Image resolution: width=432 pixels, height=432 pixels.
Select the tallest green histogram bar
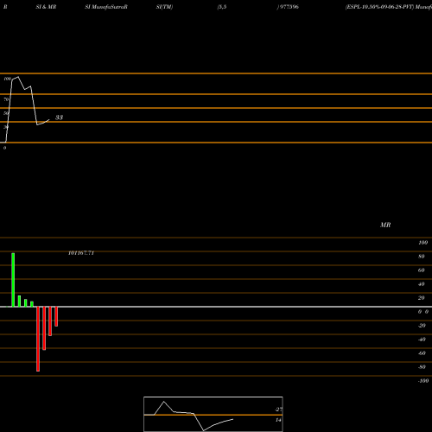point(13,280)
